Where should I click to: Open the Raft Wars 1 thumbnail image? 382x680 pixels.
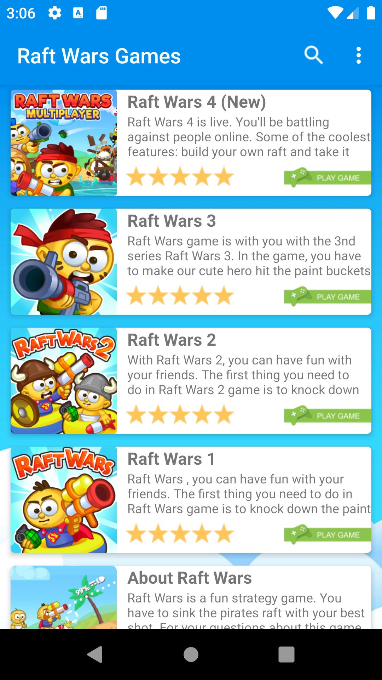64,500
